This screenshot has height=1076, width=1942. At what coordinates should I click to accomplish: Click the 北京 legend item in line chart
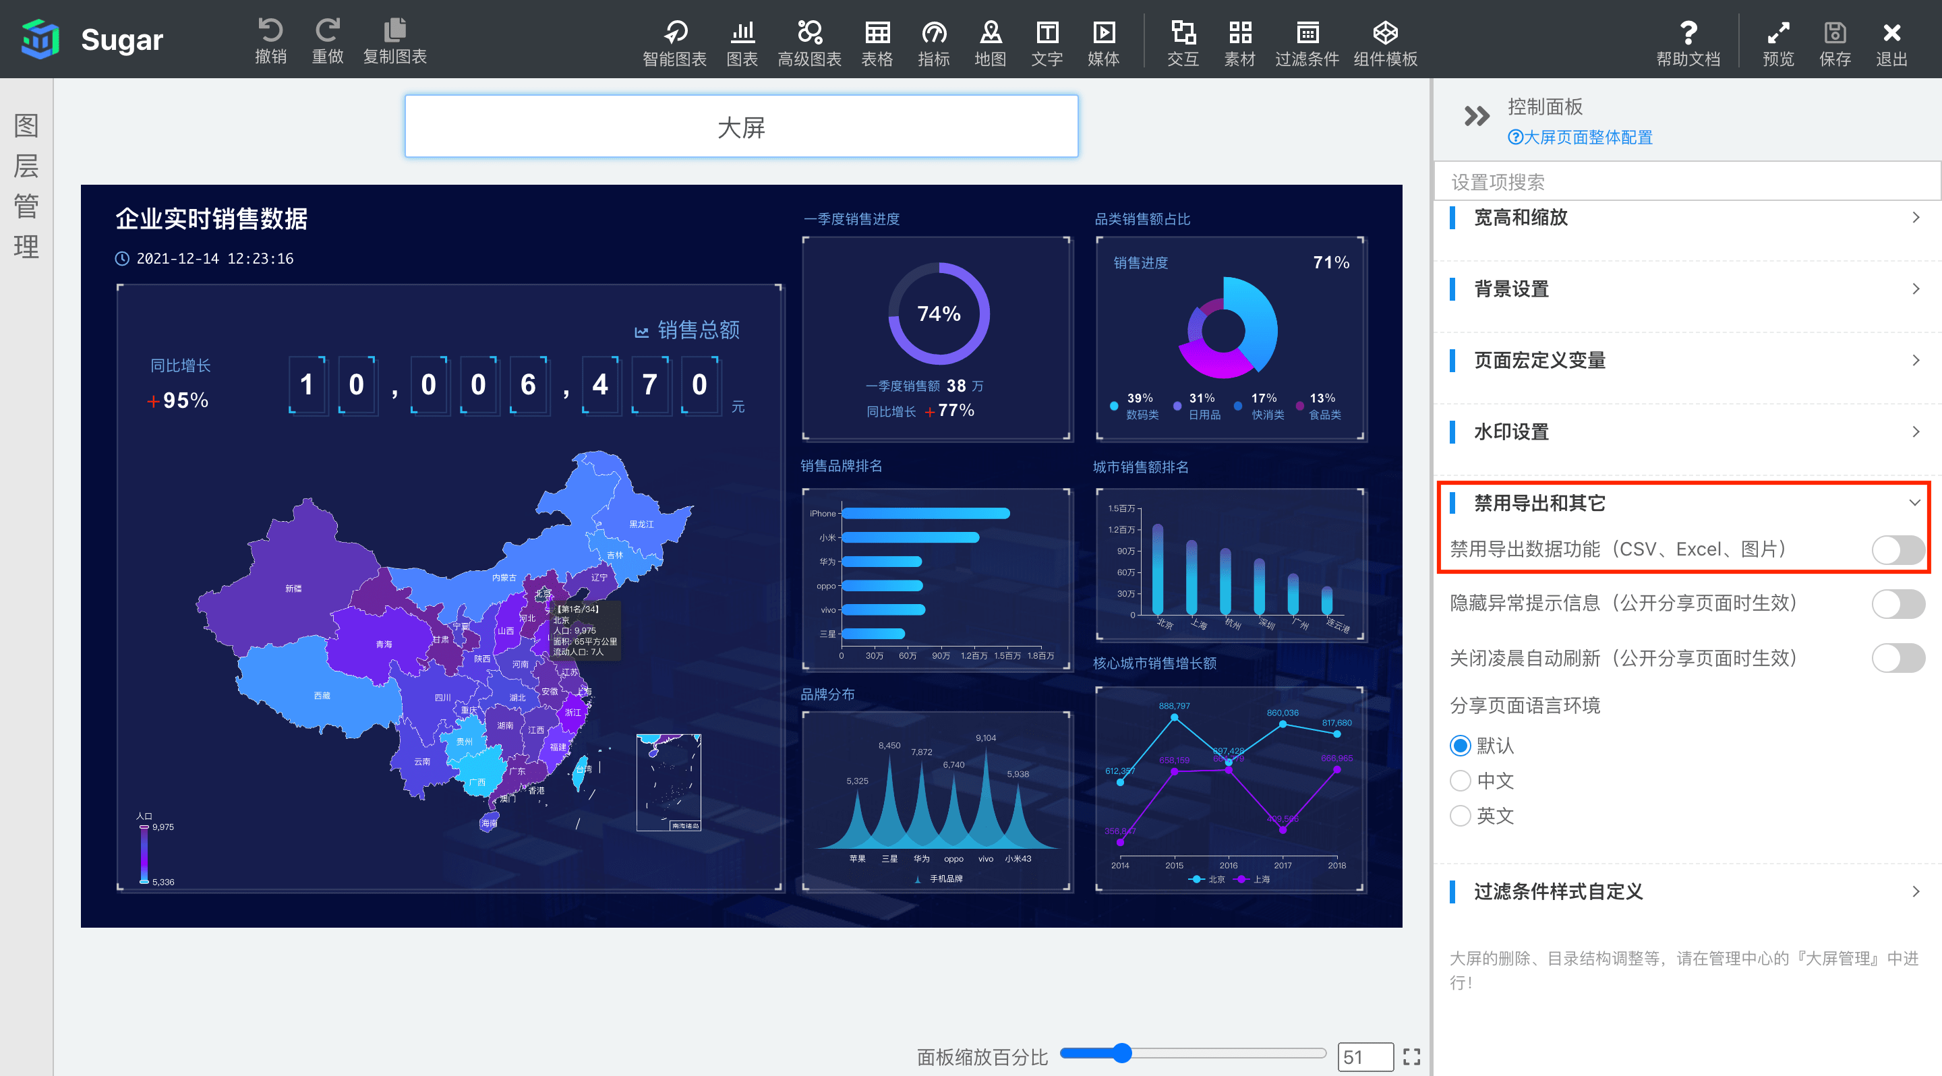coord(1206,879)
